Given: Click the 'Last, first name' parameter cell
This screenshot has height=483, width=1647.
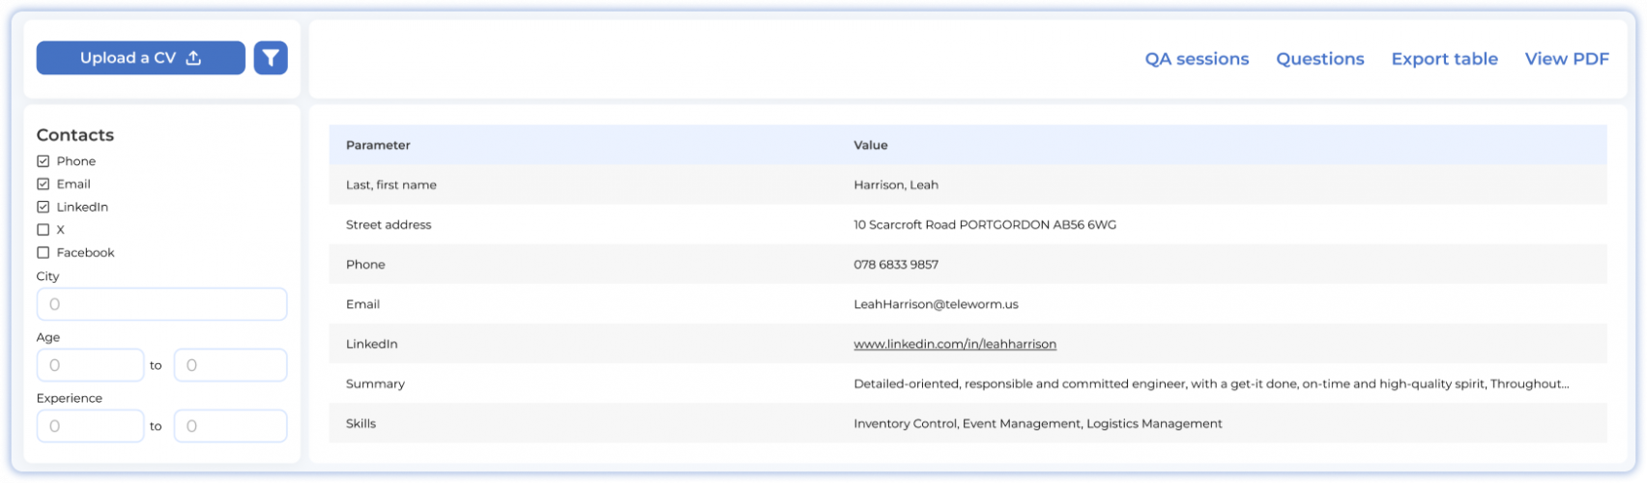Looking at the screenshot, I should pos(391,185).
